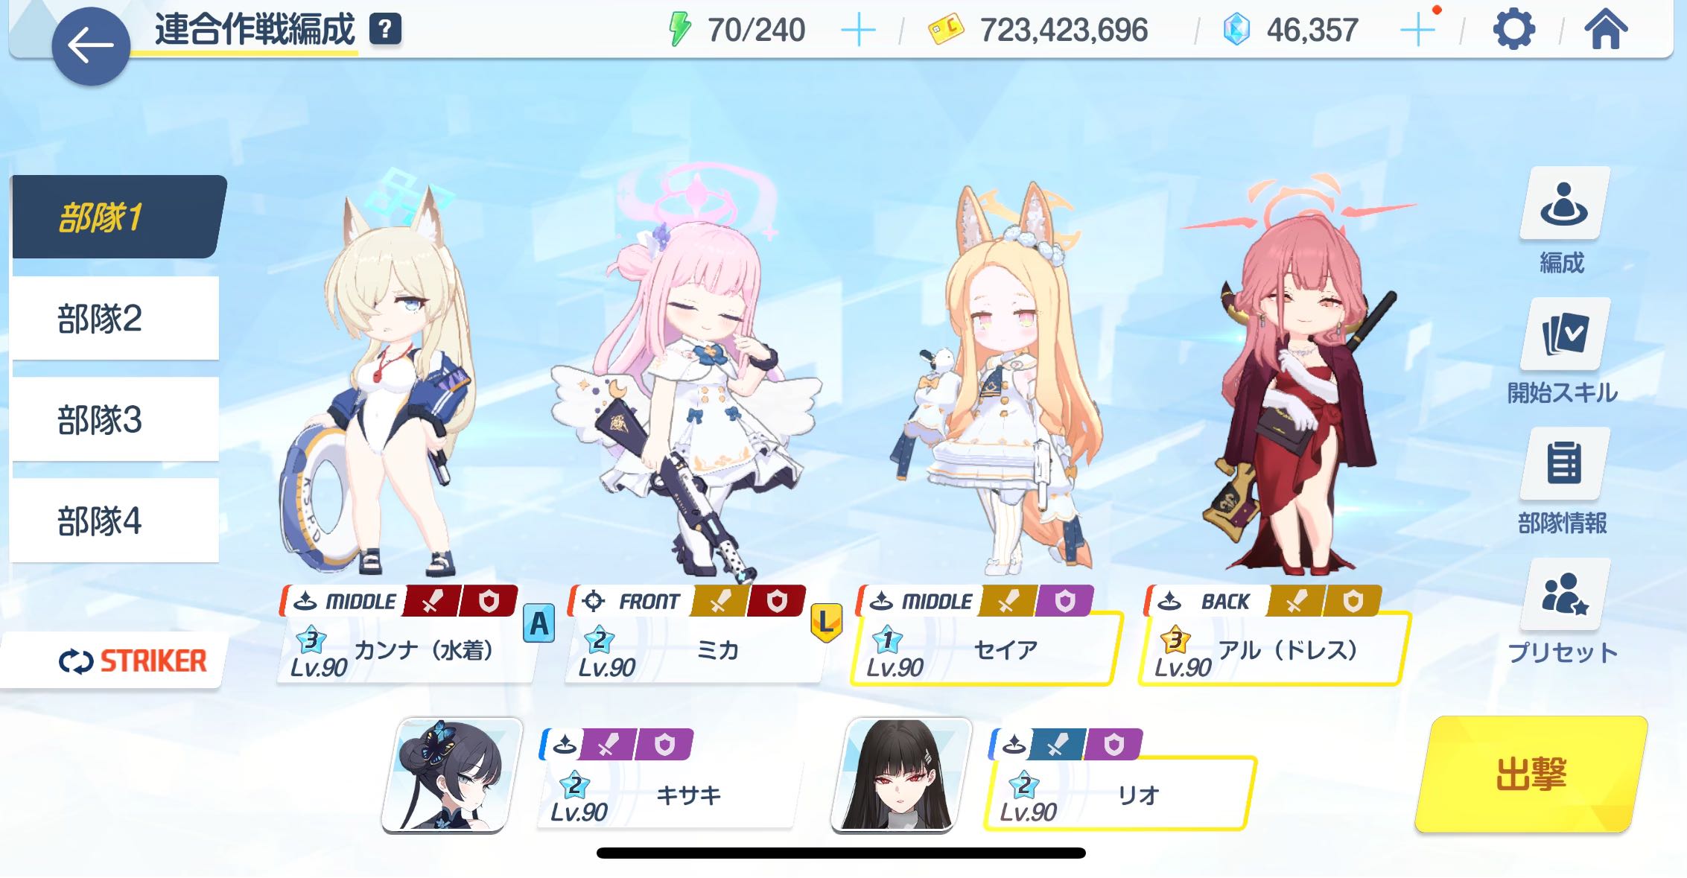Go to home via house icon
The height and width of the screenshot is (878, 1687).
tap(1605, 30)
